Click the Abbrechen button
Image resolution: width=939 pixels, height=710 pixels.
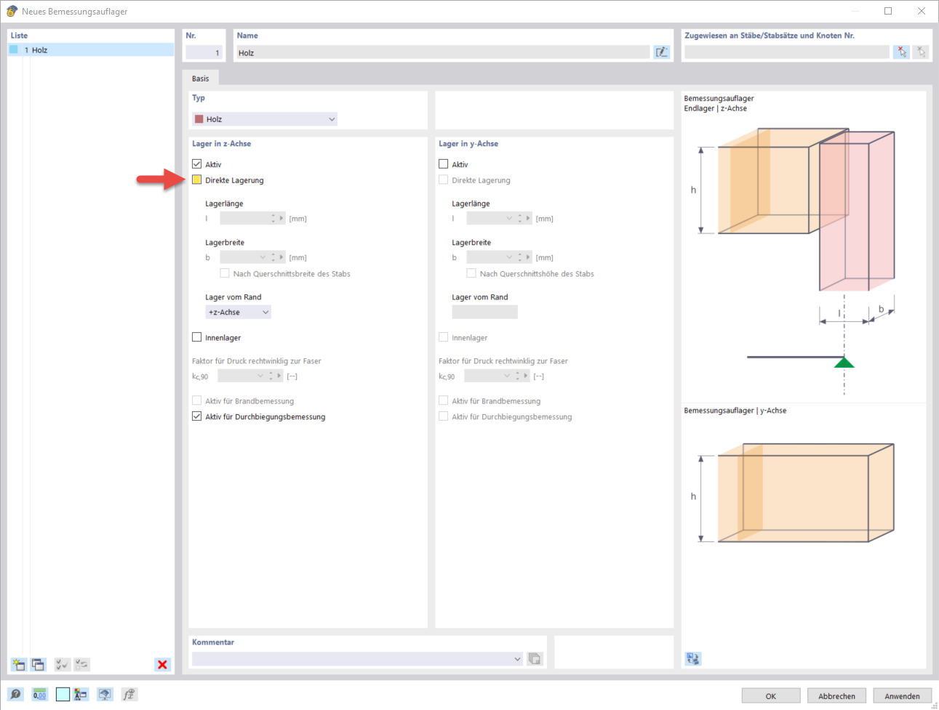836,695
